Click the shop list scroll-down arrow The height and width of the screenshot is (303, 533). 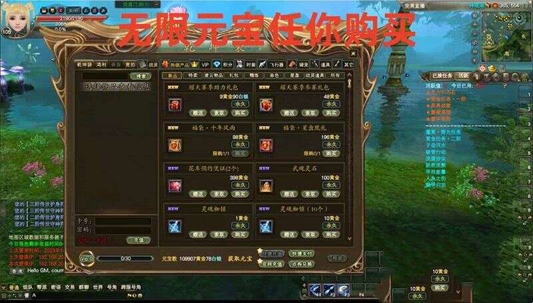point(350,239)
